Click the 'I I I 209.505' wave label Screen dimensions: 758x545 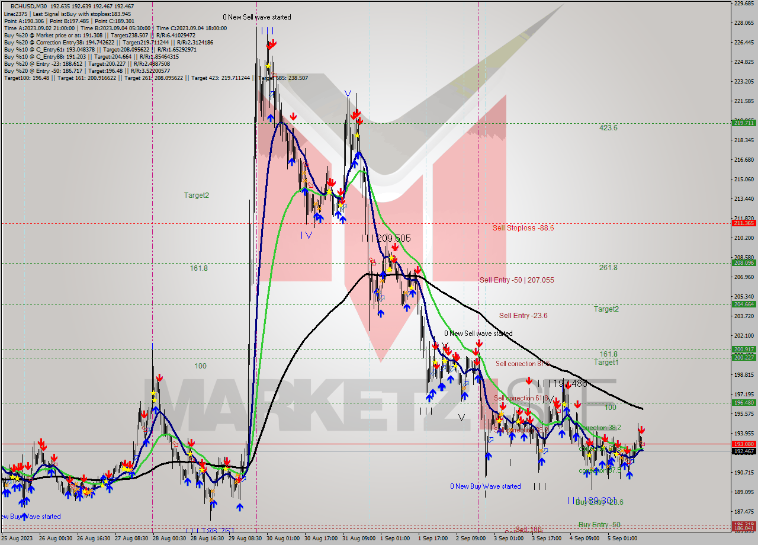click(386, 238)
